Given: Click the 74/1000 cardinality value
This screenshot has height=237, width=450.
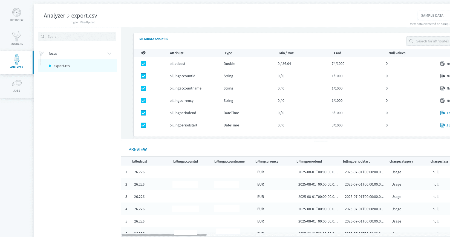Looking at the screenshot, I should (338, 64).
